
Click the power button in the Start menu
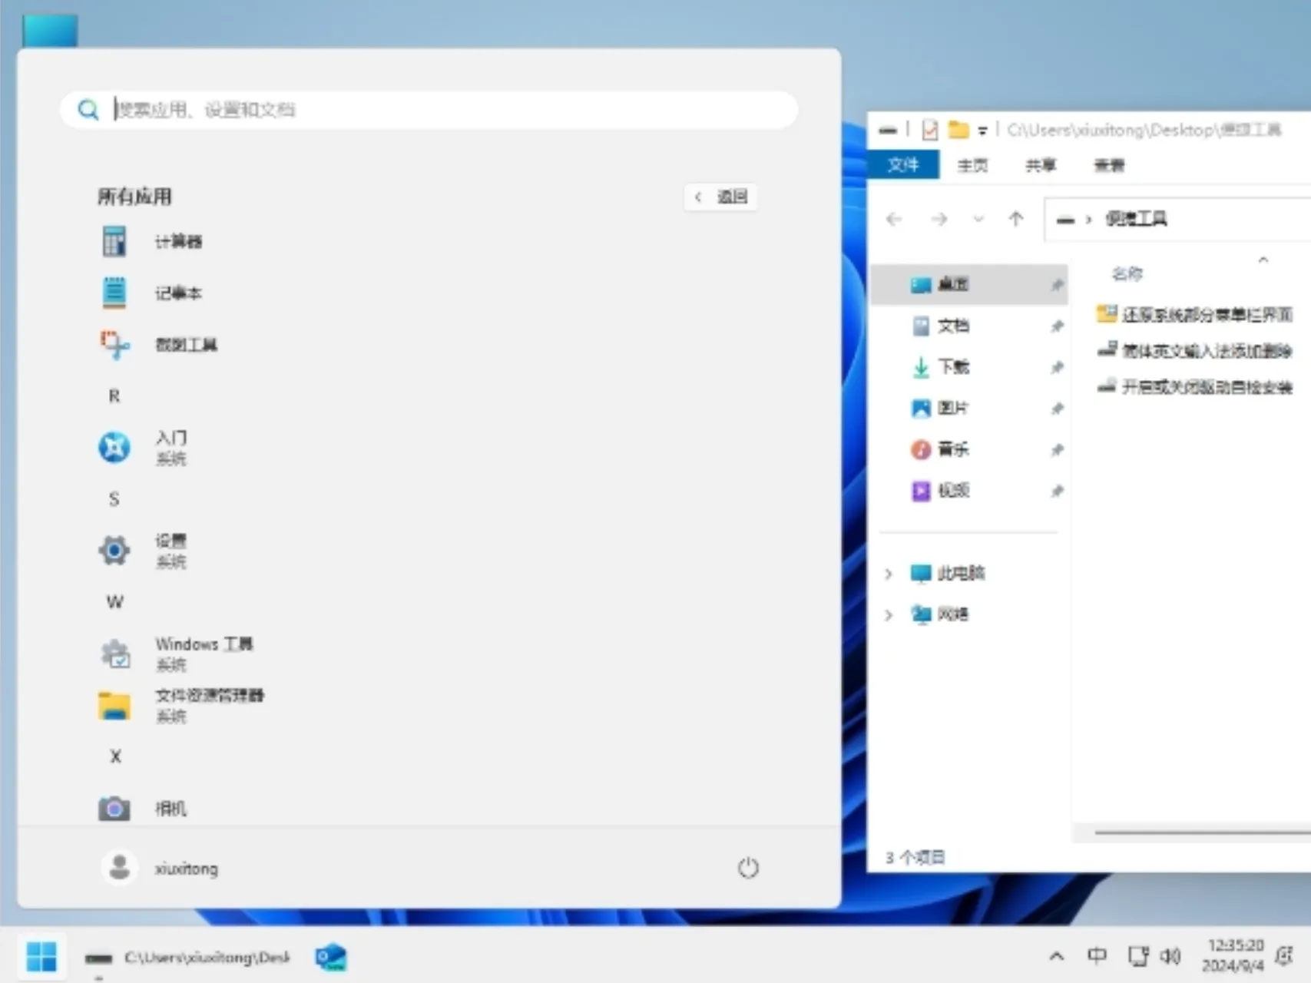pyautogui.click(x=747, y=868)
